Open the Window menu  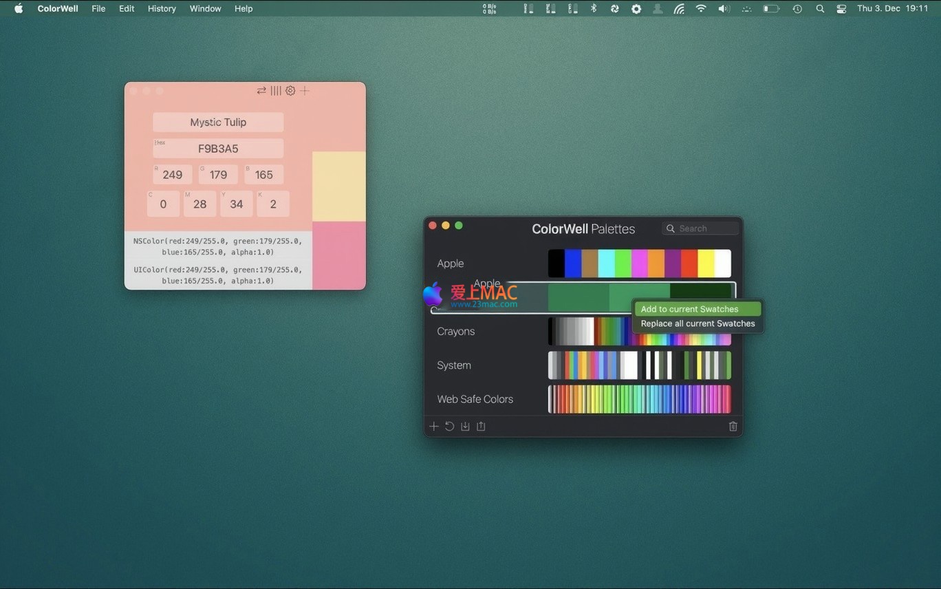point(205,9)
